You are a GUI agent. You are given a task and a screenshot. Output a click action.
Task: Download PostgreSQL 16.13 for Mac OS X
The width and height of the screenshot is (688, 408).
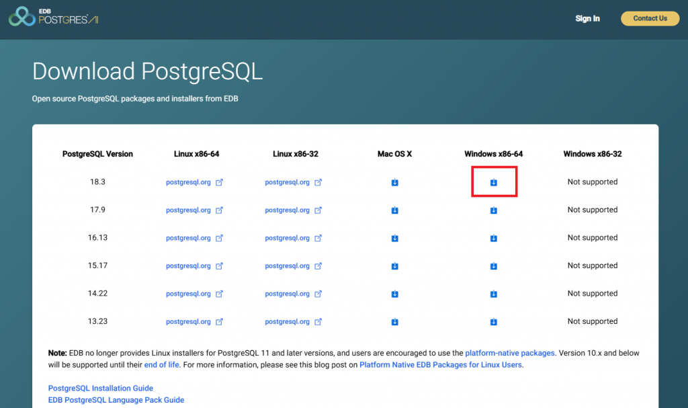click(394, 238)
